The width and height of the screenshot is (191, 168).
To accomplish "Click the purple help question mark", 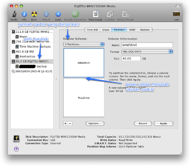I will [x=16, y=149].
